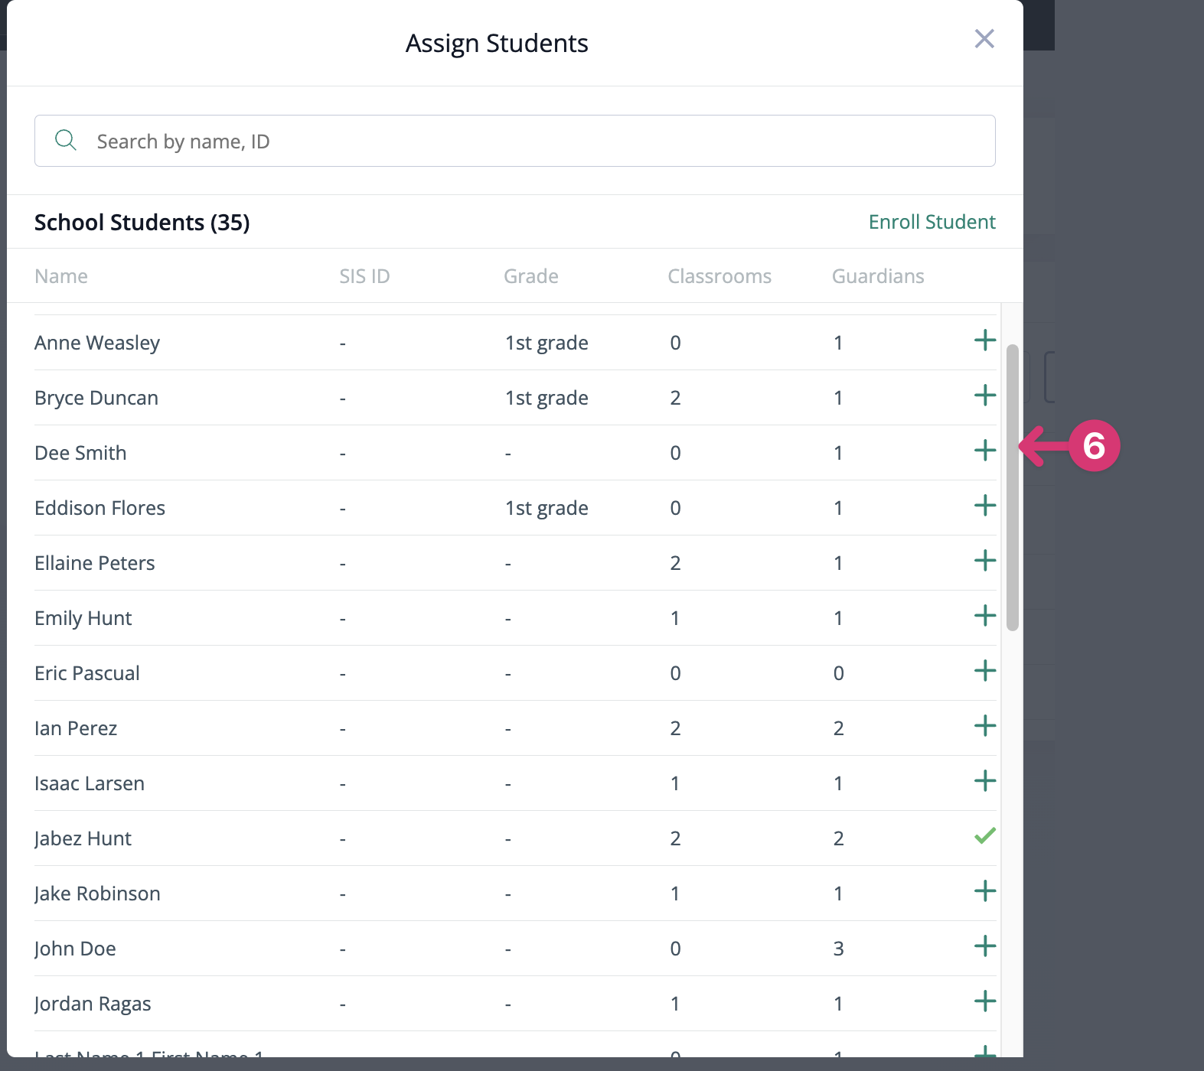Assign Jordan Ragas using the plus icon
This screenshot has height=1071, width=1204.
tap(984, 1001)
